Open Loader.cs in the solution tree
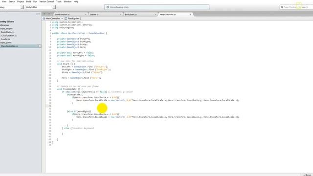The width and height of the screenshot is (313, 176). pyautogui.click(x=5, y=39)
